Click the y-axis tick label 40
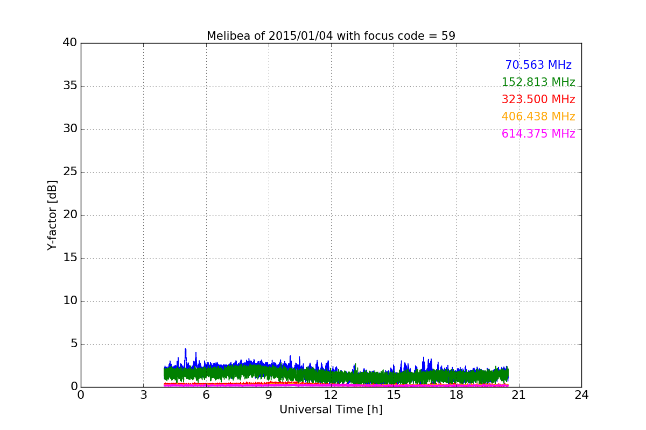 click(70, 43)
